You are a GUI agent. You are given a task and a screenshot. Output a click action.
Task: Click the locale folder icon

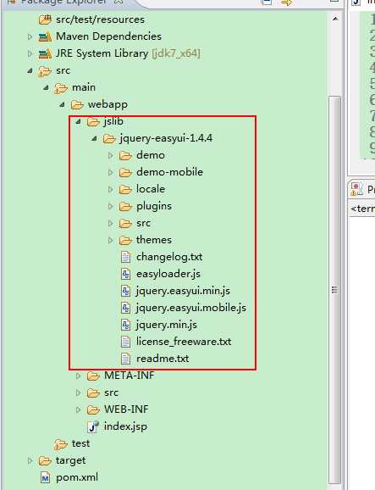pyautogui.click(x=125, y=189)
